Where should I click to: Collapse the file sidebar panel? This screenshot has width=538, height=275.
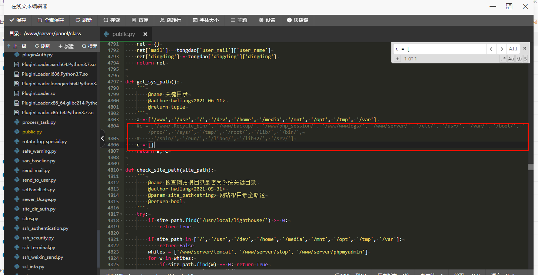tap(103, 138)
